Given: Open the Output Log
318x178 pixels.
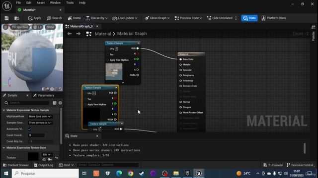Looking at the screenshot, I should click(x=44, y=165).
